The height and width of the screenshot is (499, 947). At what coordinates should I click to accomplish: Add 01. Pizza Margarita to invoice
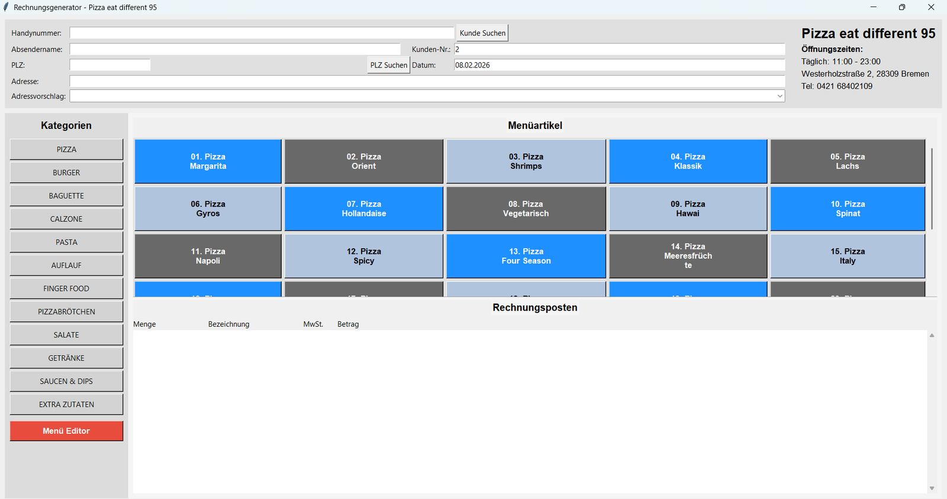[x=208, y=162]
